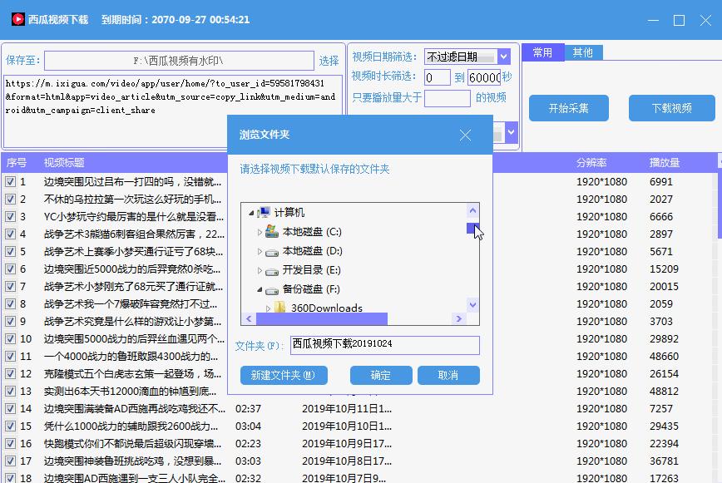Viewport: 722px width, 483px height.
Task: Click the folder tree vertical scrollbar thumb
Action: (x=472, y=228)
